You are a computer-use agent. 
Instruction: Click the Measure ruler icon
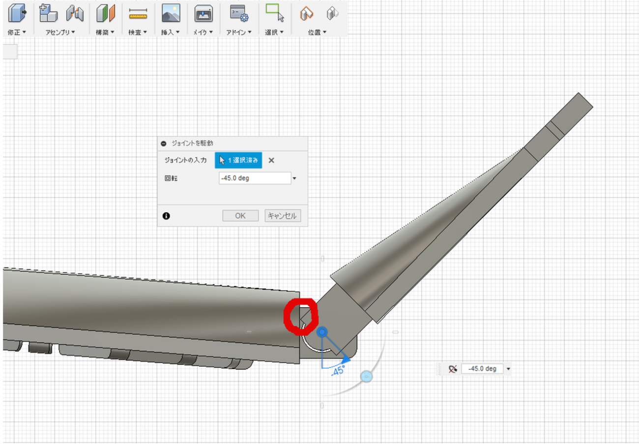pyautogui.click(x=138, y=14)
